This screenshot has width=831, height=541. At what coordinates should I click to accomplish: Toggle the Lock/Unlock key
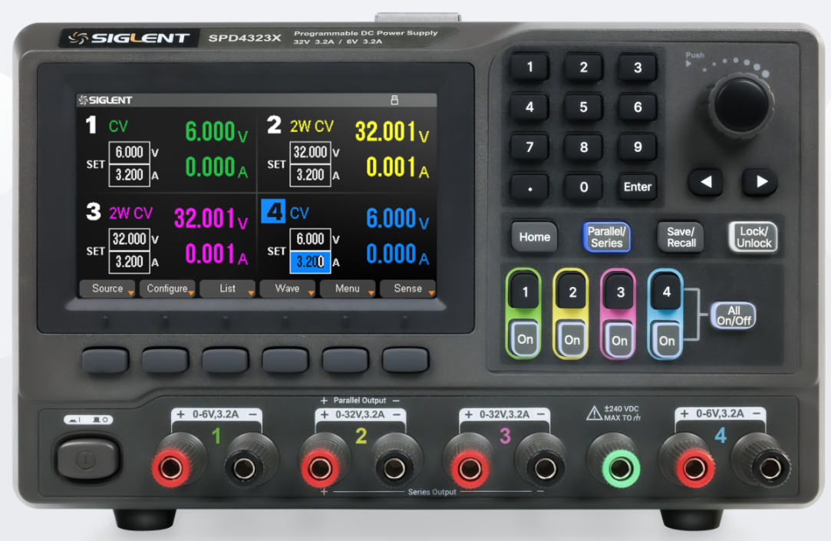(754, 237)
